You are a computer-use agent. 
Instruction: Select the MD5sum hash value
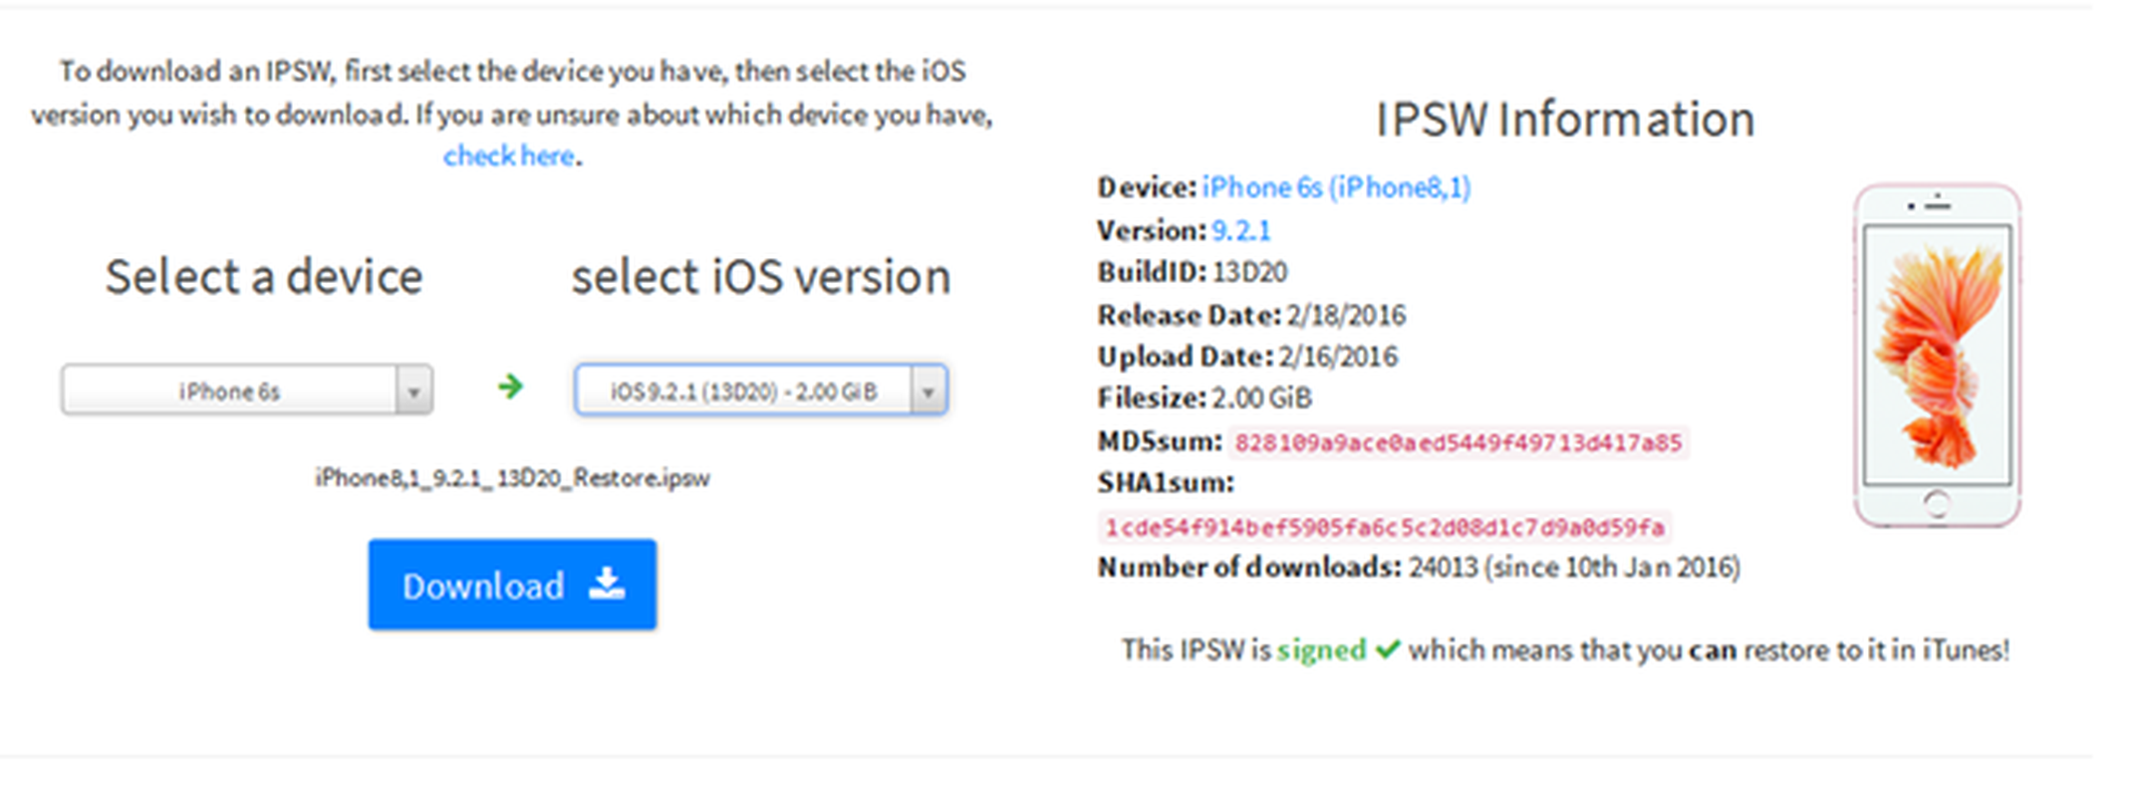pyautogui.click(x=1459, y=442)
